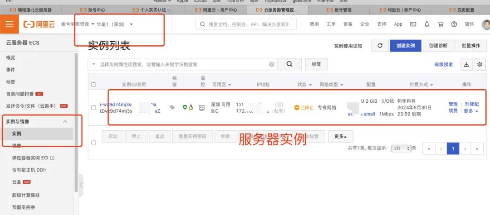Open the Cloud Shell terminal icon
Image resolution: width=490 pixels, height=215 pixels.
413,24
